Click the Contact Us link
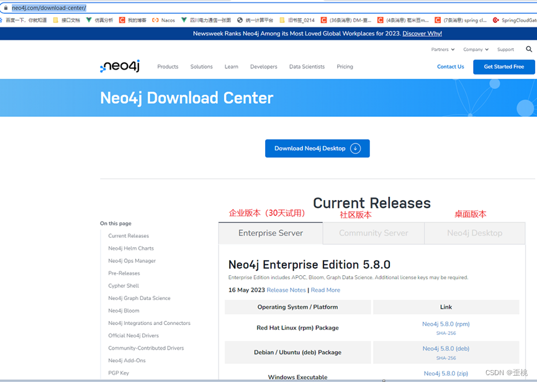 (450, 66)
